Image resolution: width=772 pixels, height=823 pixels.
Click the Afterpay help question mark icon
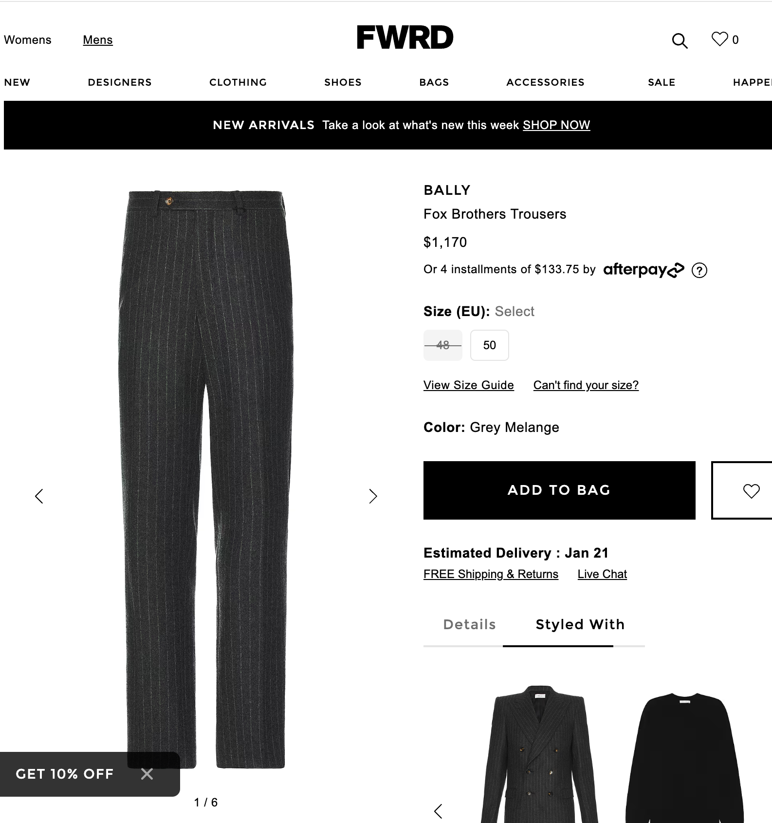tap(699, 270)
